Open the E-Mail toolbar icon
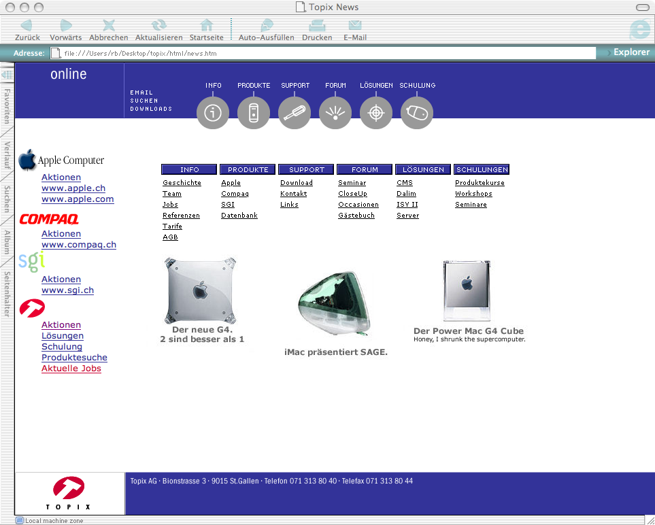 click(355, 25)
